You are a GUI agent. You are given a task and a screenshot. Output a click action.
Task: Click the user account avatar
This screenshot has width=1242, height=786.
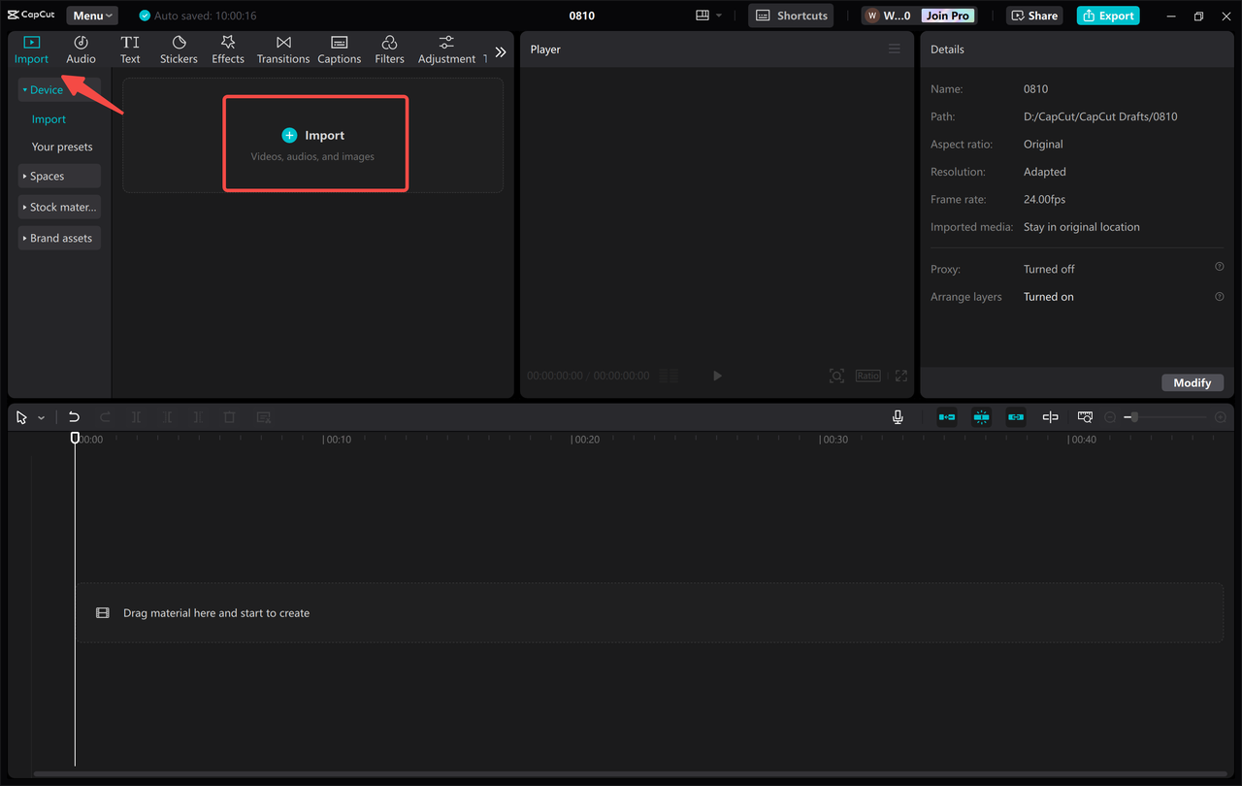[x=872, y=16]
